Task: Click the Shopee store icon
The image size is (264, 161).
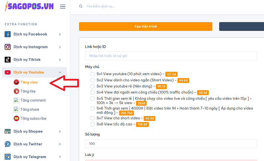Action: pos(8,131)
